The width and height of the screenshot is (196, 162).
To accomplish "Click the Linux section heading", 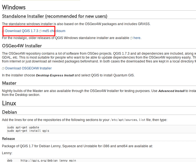I will pos(9,103).
